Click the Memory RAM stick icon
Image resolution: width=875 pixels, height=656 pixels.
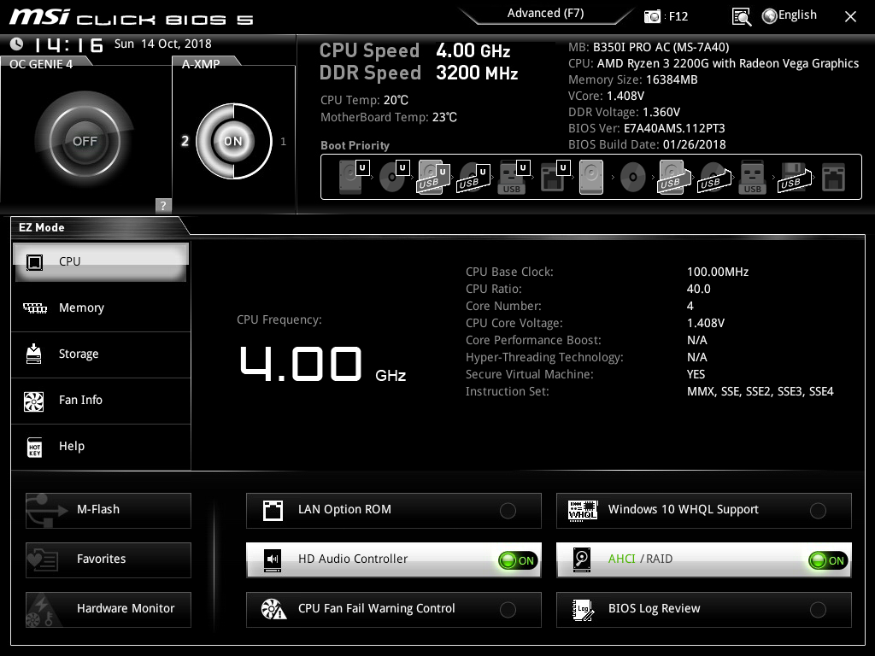[x=34, y=307]
